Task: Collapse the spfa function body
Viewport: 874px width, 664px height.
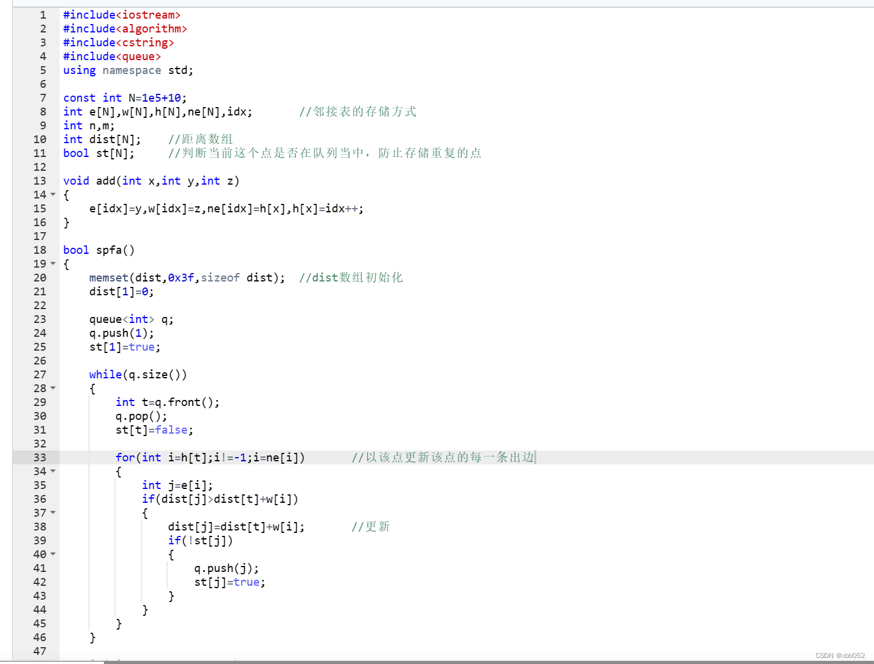Action: 53,263
